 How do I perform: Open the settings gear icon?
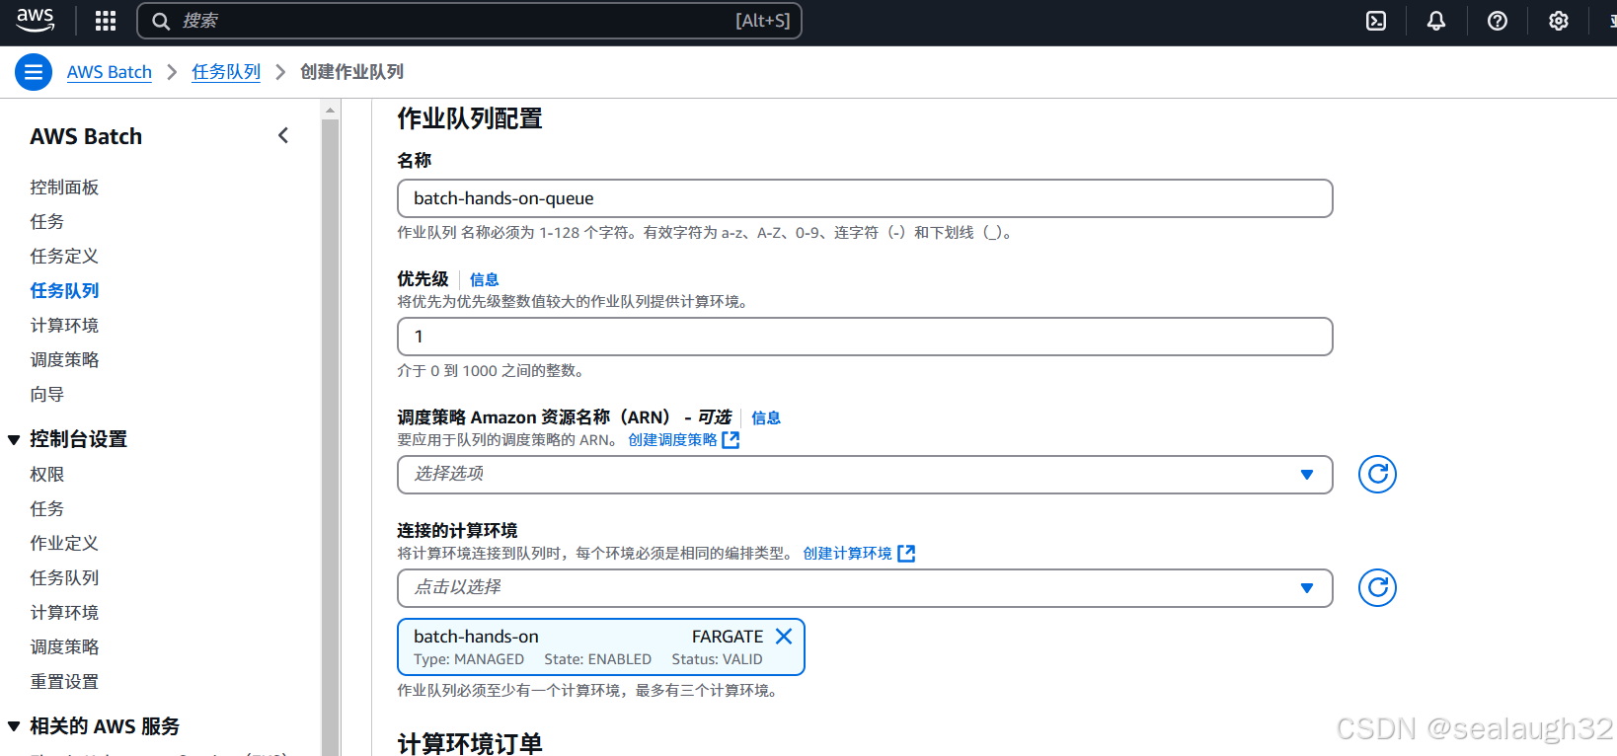point(1559,21)
